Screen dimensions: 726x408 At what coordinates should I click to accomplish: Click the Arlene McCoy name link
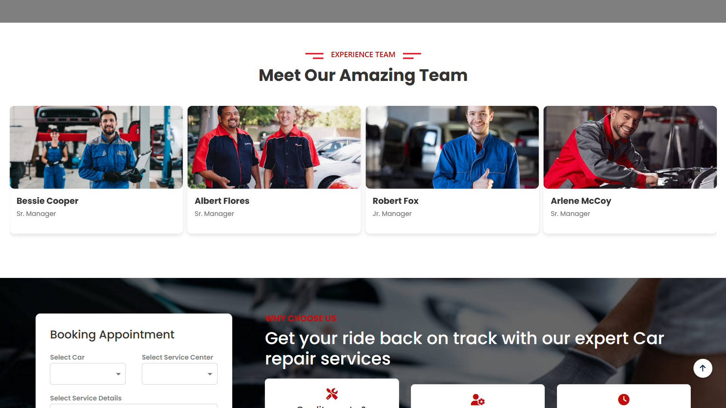[581, 201]
